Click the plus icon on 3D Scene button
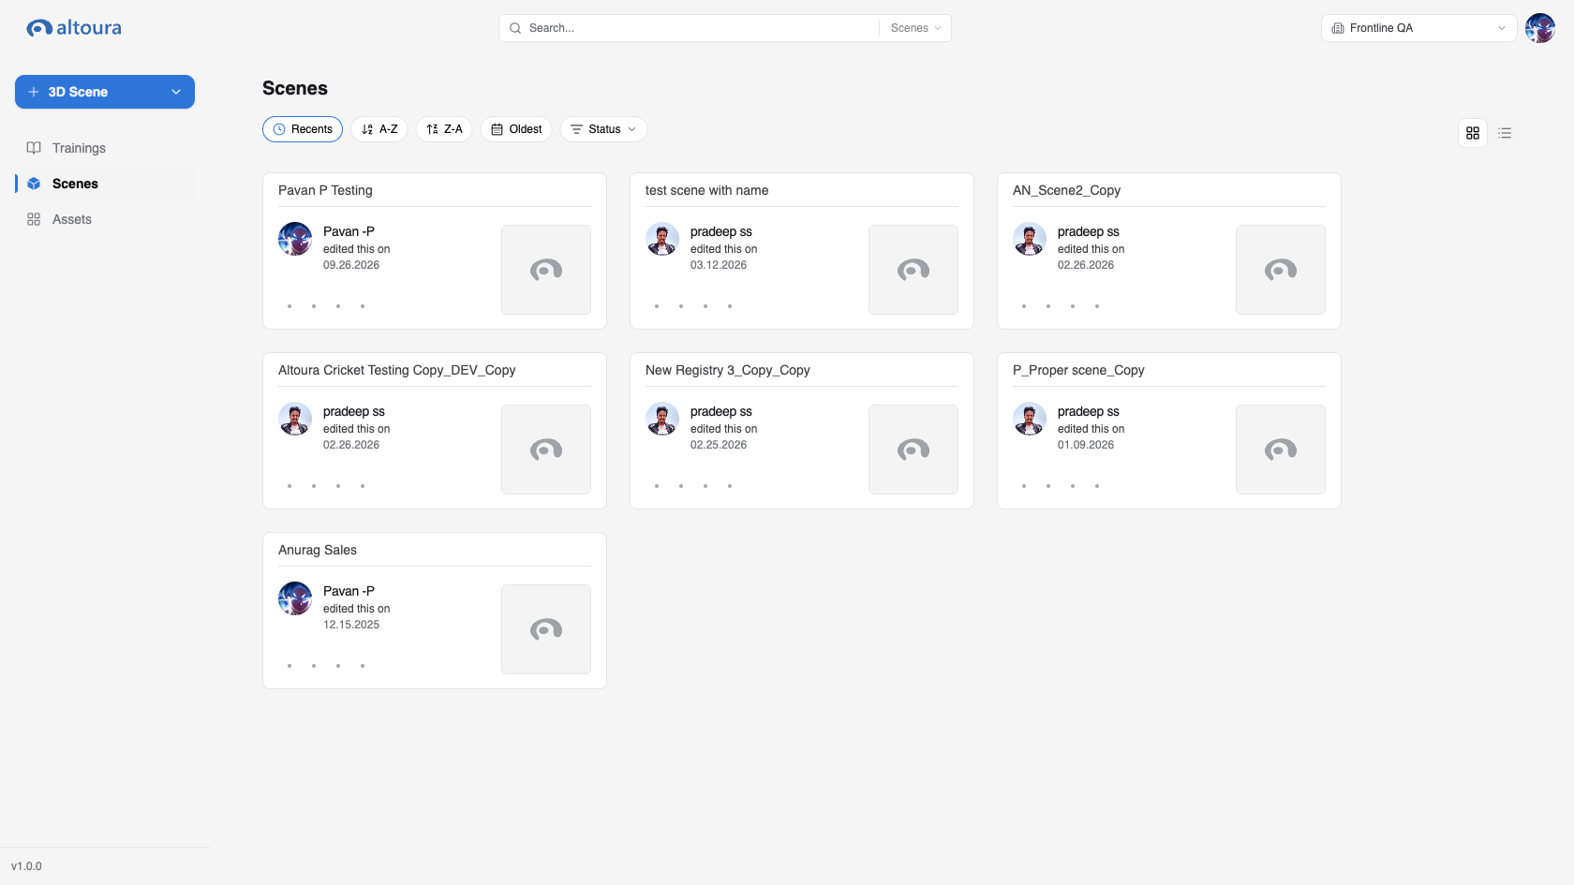Viewport: 1574px width, 885px height. click(34, 92)
